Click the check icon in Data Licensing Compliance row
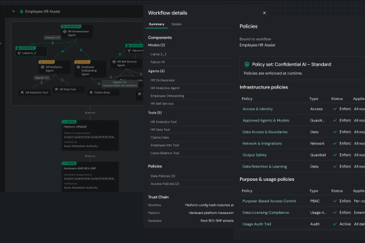 (x=335, y=213)
